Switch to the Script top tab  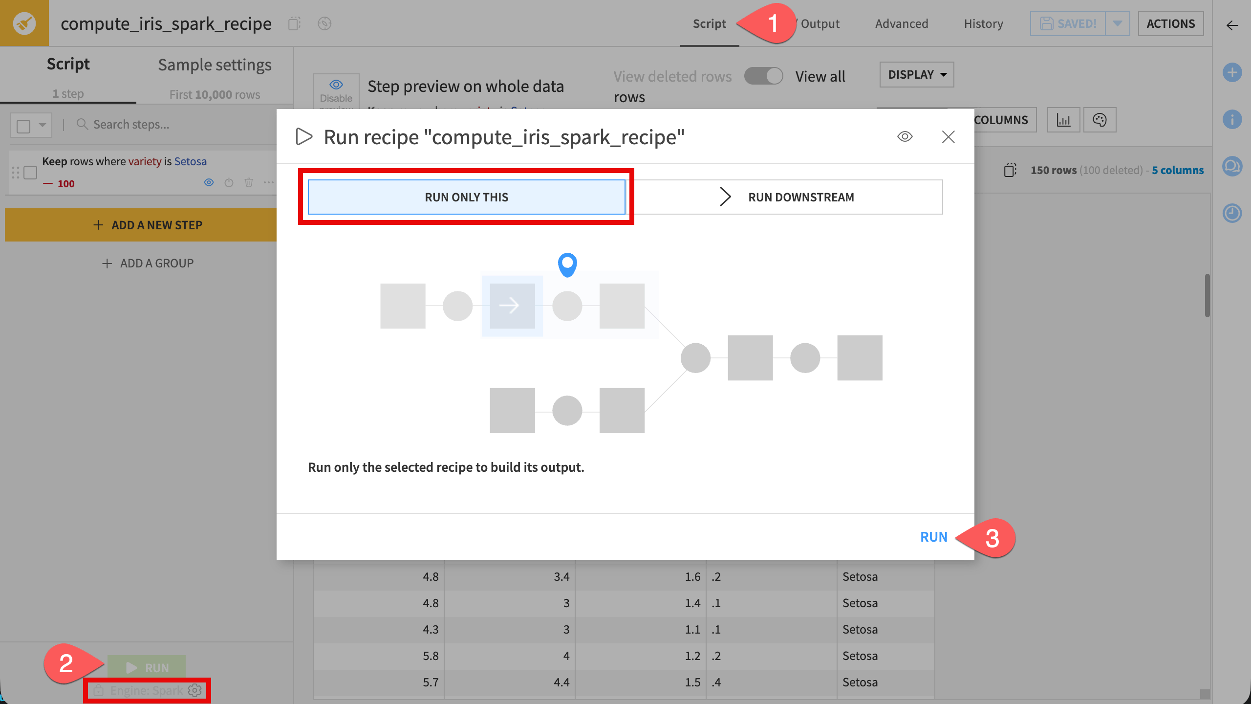tap(709, 23)
